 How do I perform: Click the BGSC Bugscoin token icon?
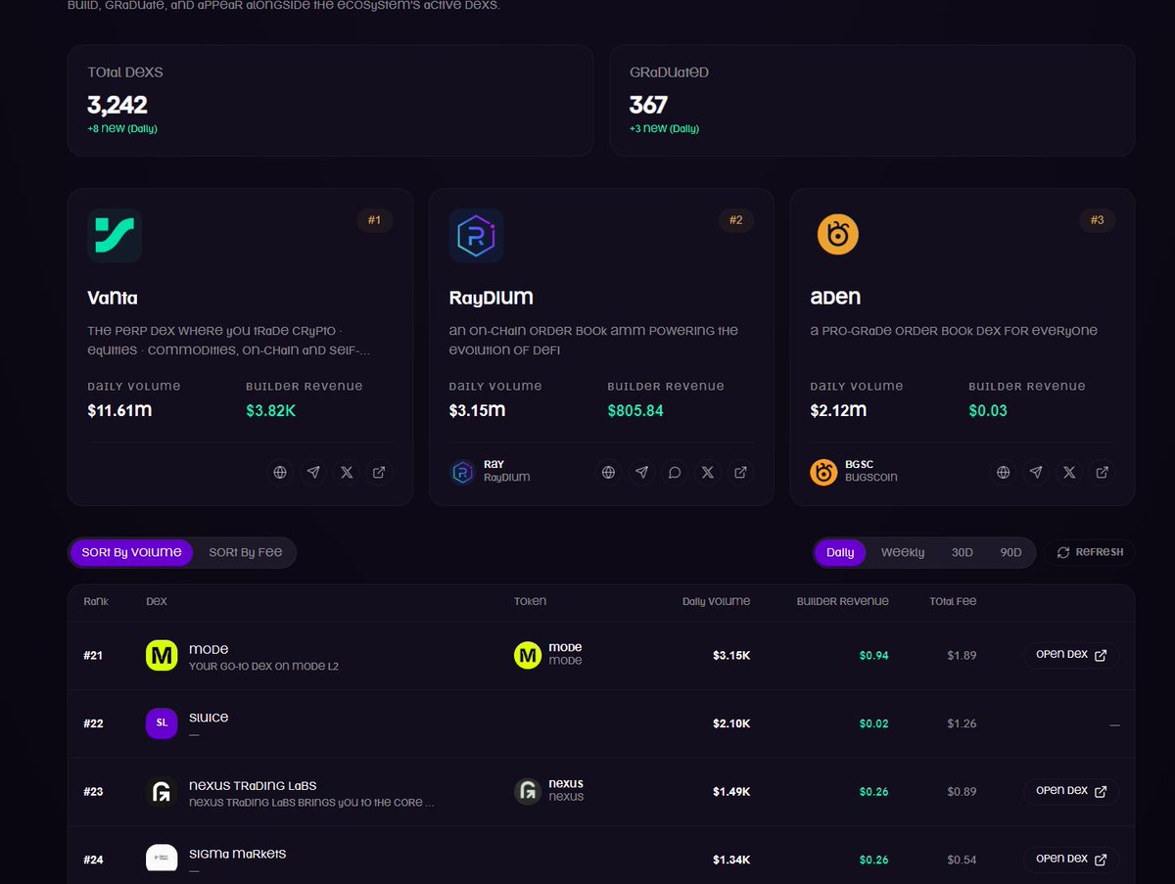(x=823, y=472)
